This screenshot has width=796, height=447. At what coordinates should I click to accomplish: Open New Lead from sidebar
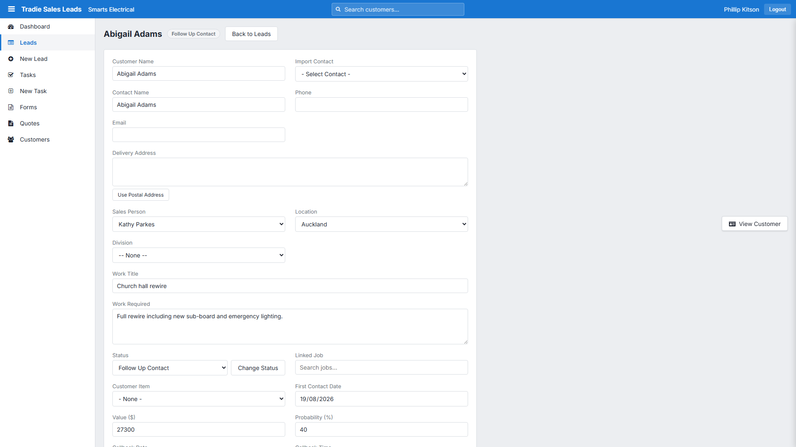pos(48,59)
